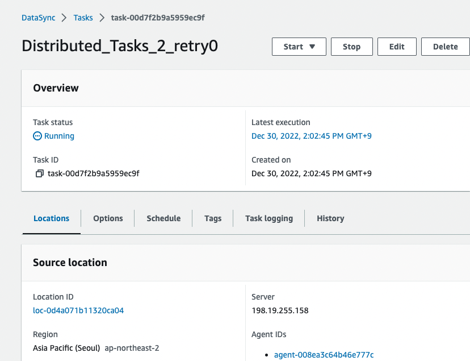Click task-00d7f2b9a5959ec9f in the breadcrumb
The height and width of the screenshot is (361, 470).
(158, 18)
